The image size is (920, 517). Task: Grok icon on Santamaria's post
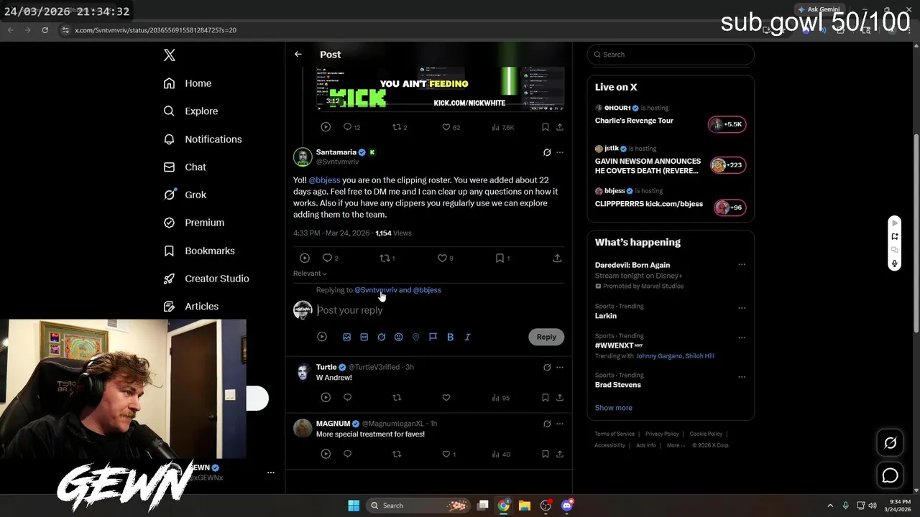(547, 152)
